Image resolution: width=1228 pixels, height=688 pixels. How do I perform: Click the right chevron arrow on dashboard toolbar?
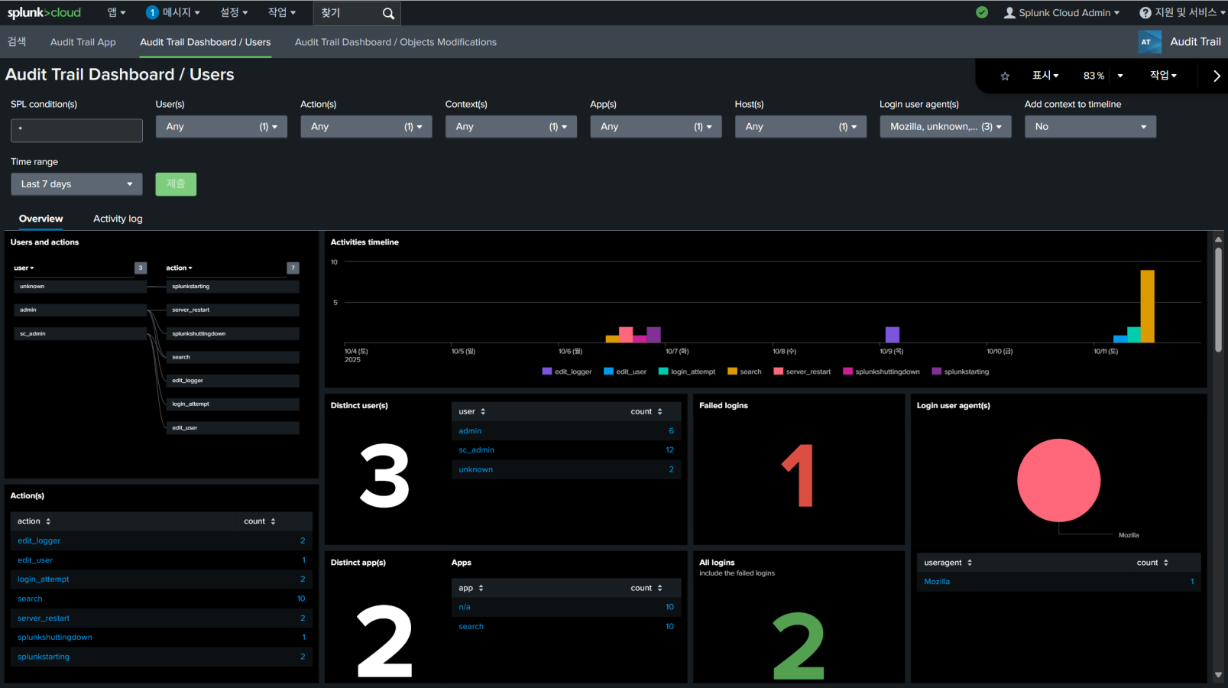pos(1217,76)
